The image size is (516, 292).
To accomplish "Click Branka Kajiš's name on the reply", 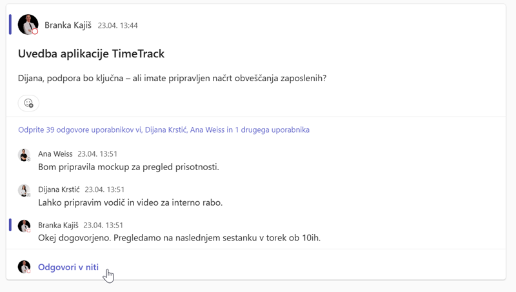I will (x=59, y=225).
